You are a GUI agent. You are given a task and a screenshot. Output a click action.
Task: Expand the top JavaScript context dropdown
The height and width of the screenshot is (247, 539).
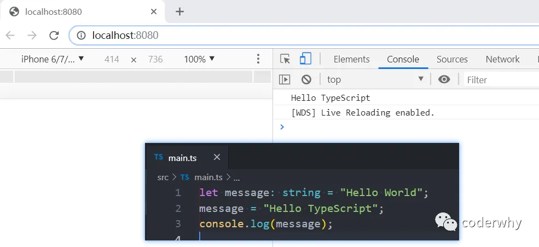point(375,79)
